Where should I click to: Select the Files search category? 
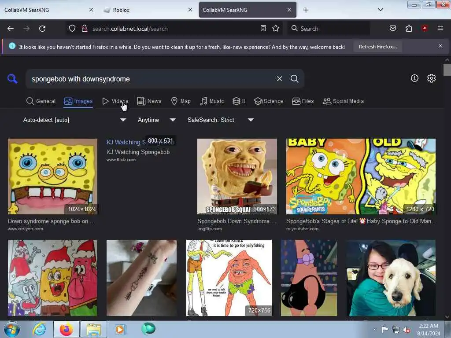click(303, 101)
